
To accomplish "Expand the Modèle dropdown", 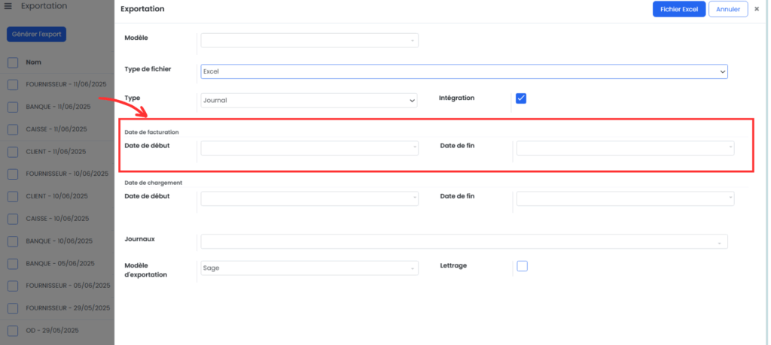I will coord(309,41).
